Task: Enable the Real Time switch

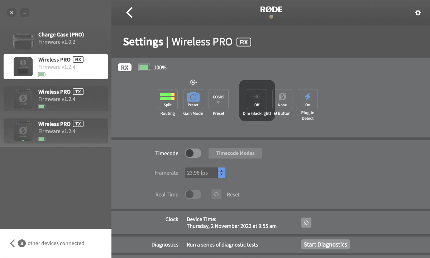Action: [193, 194]
